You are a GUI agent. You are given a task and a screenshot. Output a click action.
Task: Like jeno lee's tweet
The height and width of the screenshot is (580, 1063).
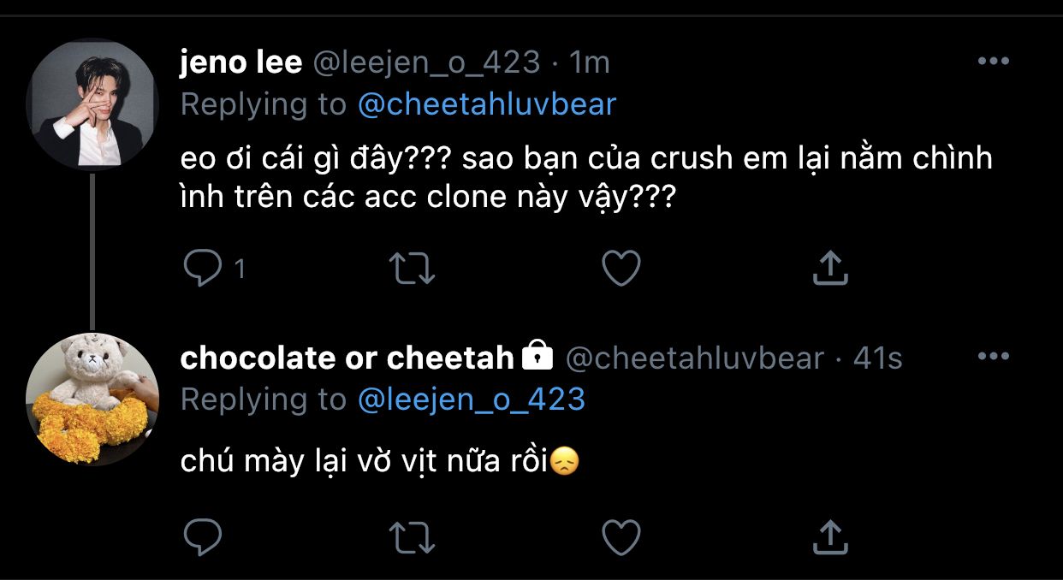click(x=621, y=268)
